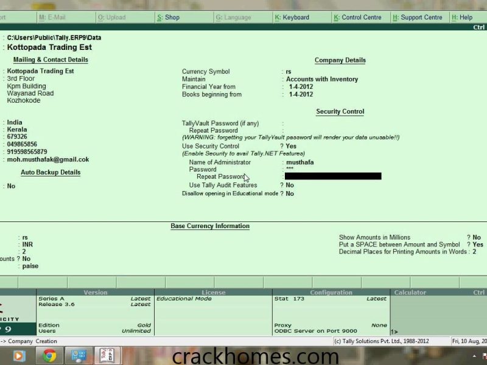The width and height of the screenshot is (487, 365).
Task: Click Name of Administrator value musthafa
Action: point(300,162)
